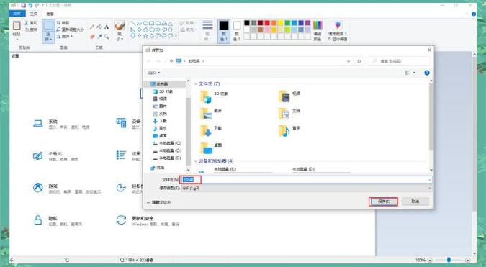486x267 pixels.
Task: Click Color 1 button in Paint ribbon
Action: [x=224, y=31]
